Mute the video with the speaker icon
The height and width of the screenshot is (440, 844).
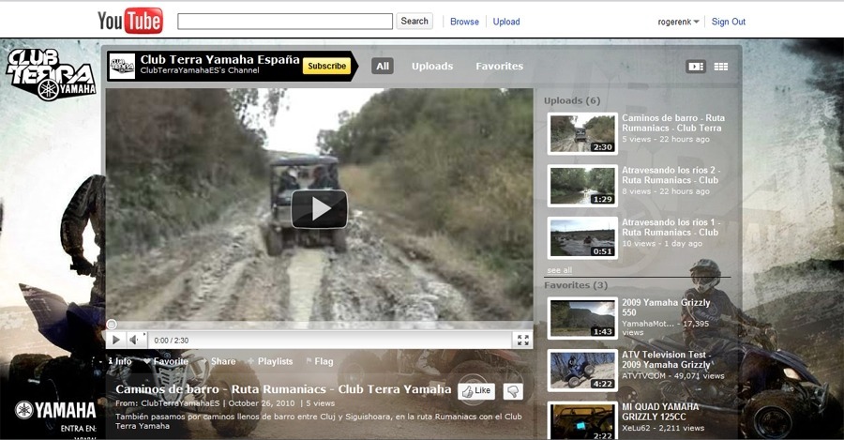pyautogui.click(x=134, y=340)
